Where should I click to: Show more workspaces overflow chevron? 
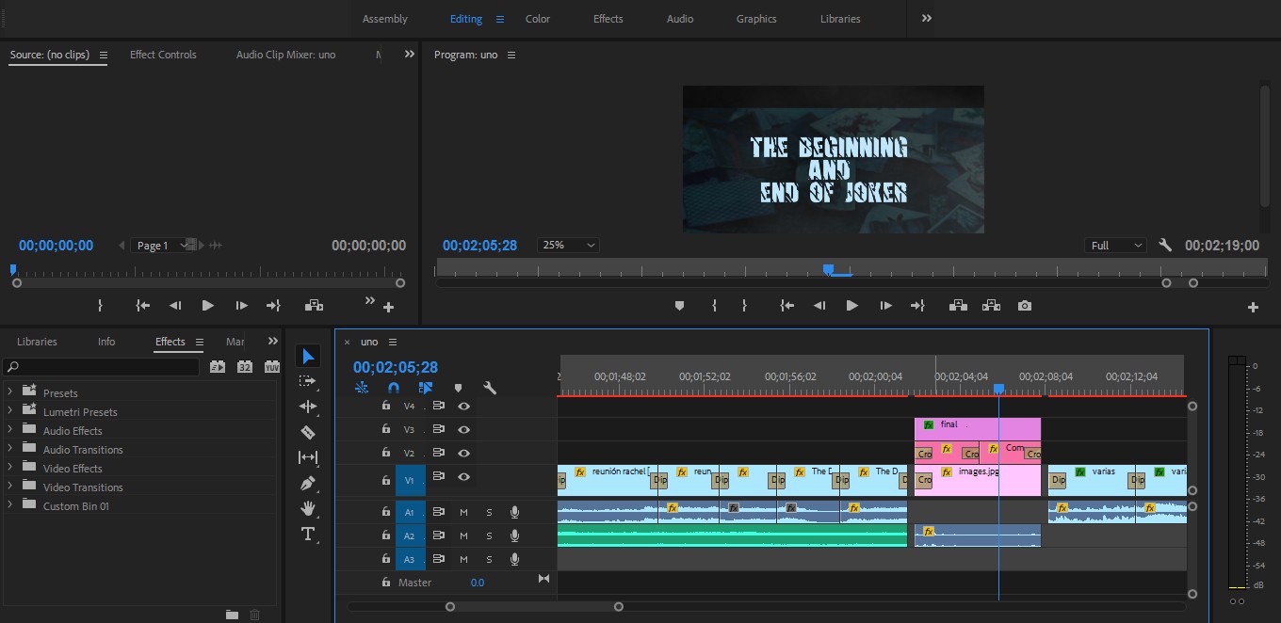927,18
